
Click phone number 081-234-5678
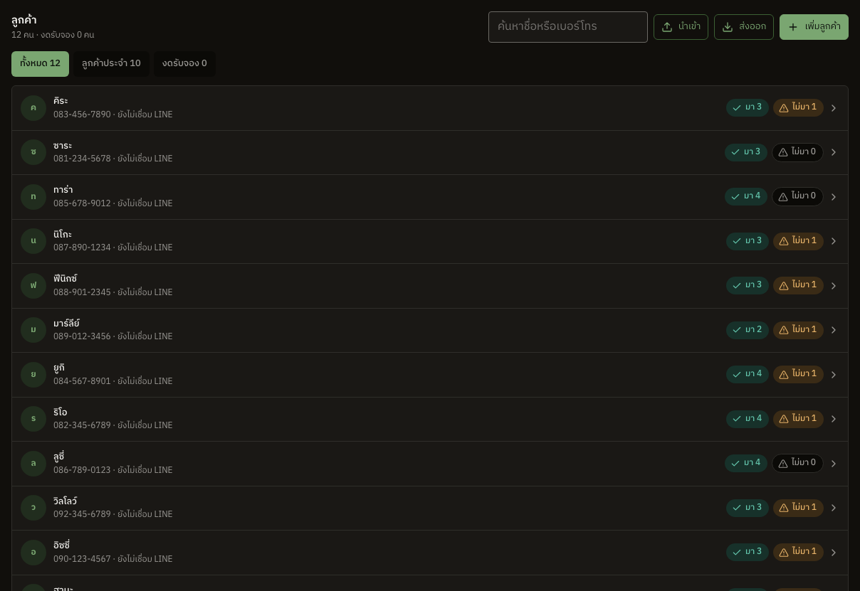coord(82,159)
